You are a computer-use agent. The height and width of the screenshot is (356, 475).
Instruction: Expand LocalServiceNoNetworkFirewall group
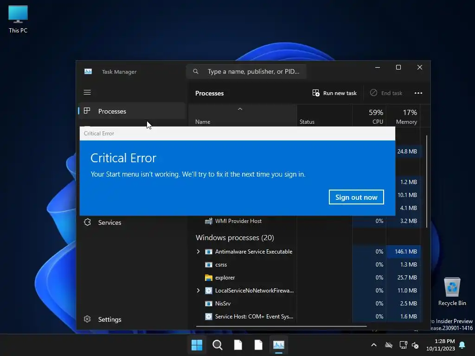click(198, 291)
